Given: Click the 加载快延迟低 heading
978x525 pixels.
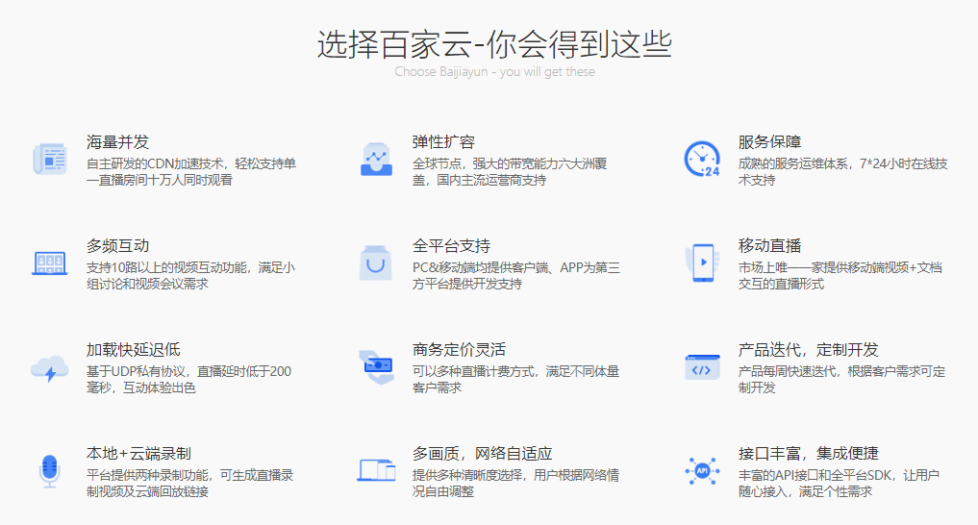Looking at the screenshot, I should point(134,350).
